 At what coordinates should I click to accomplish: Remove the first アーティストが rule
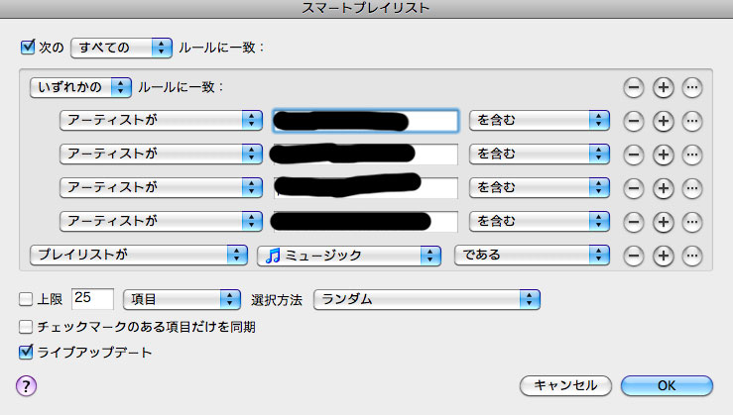pos(634,122)
